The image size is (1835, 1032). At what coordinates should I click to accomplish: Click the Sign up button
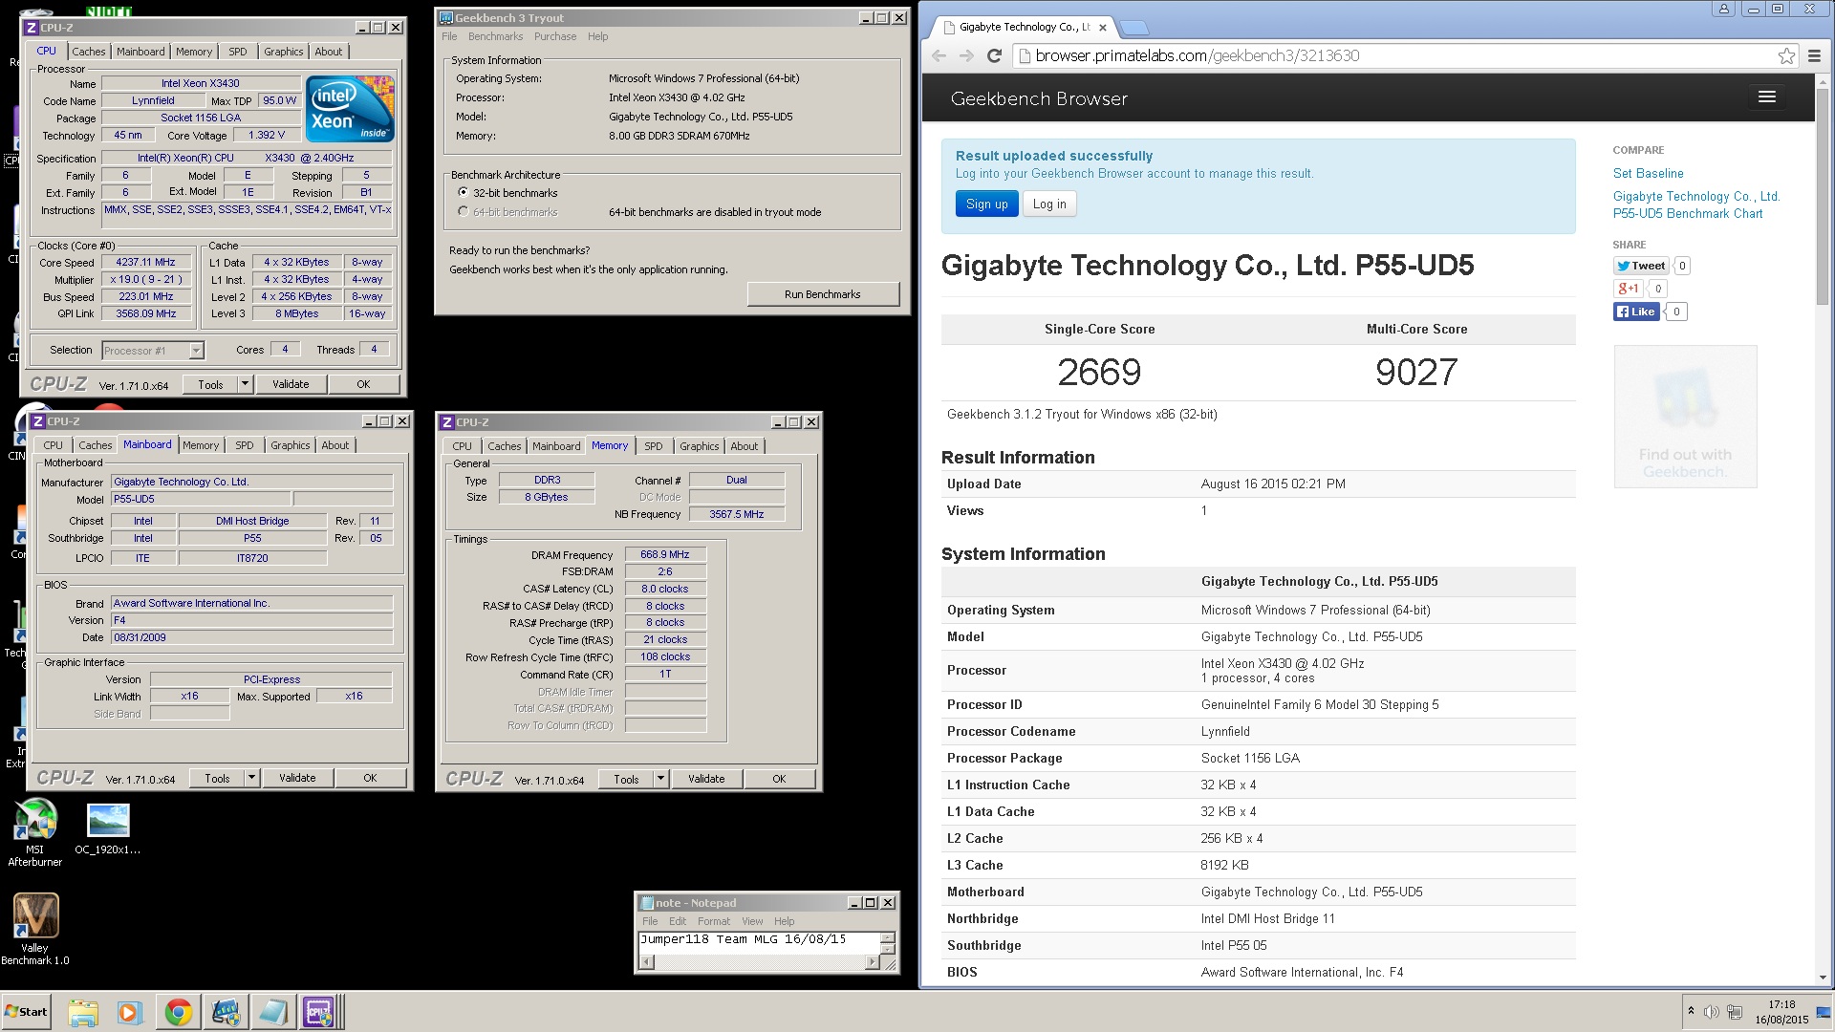[986, 204]
